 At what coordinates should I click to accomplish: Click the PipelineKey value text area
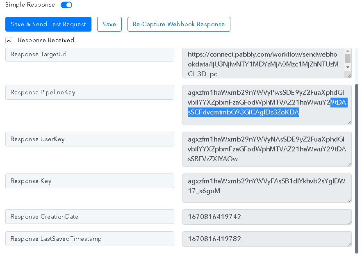(266, 105)
